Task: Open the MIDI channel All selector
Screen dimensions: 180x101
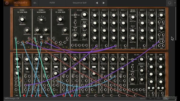Action: pos(150,98)
